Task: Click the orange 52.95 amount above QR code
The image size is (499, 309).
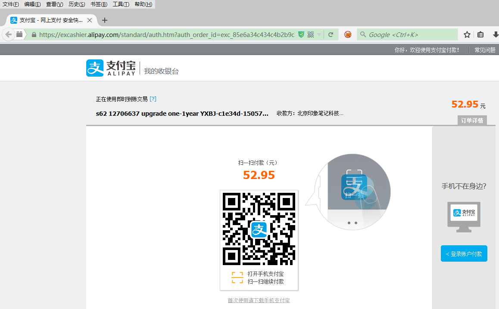Action: point(259,175)
